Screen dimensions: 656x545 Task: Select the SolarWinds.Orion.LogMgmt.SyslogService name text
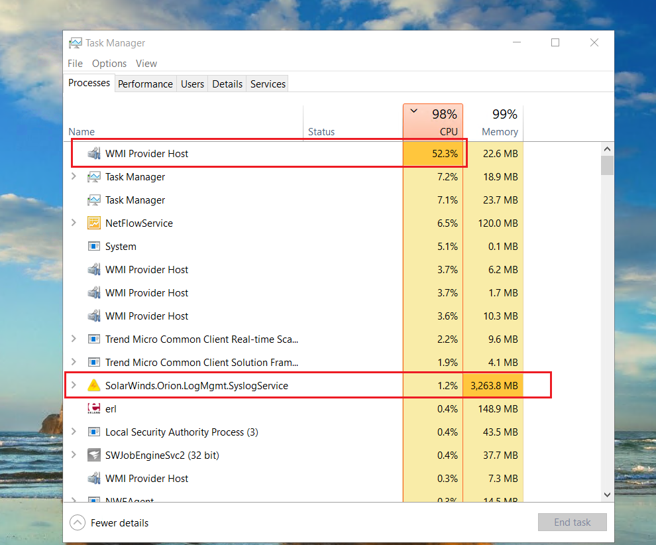(x=197, y=385)
